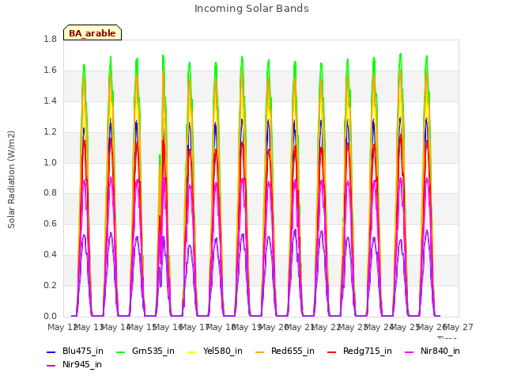Click the Incoming Solar Bands chart title
The image size is (506, 380).
tap(251, 9)
